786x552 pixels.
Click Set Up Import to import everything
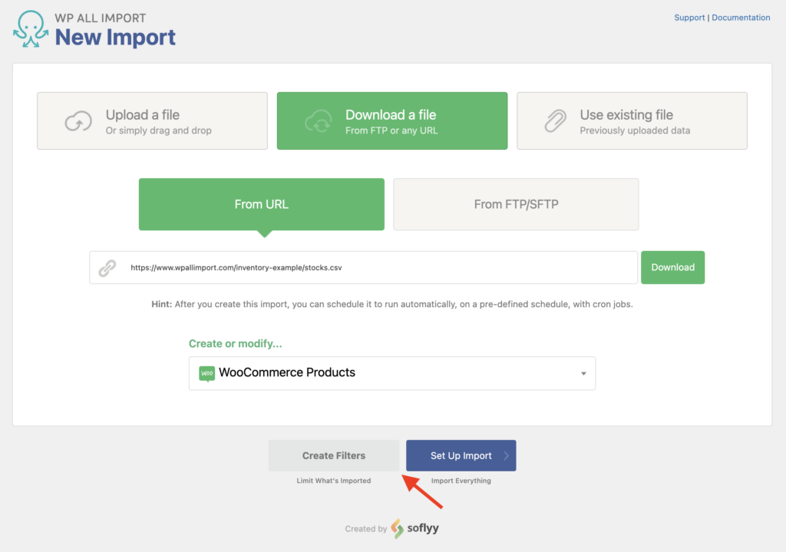461,455
